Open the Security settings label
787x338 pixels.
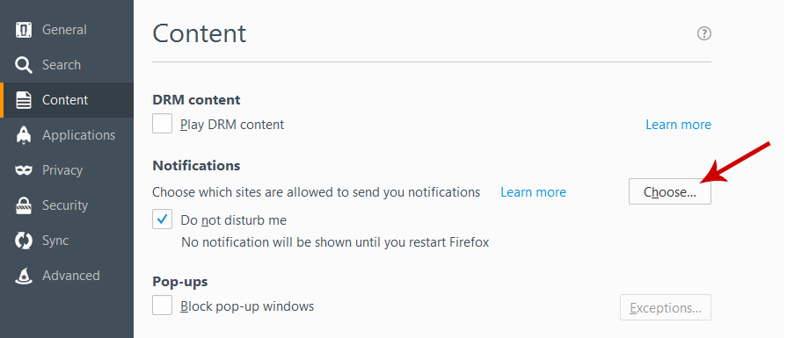click(x=65, y=205)
